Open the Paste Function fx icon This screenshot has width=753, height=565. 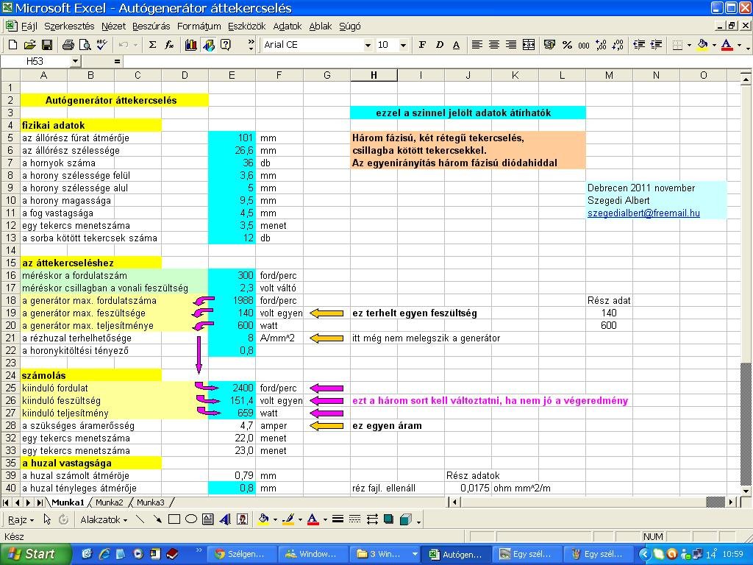(169, 45)
